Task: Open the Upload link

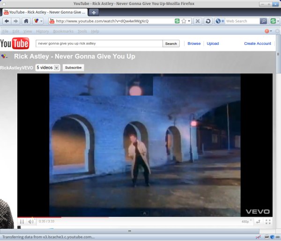Action: tap(213, 44)
